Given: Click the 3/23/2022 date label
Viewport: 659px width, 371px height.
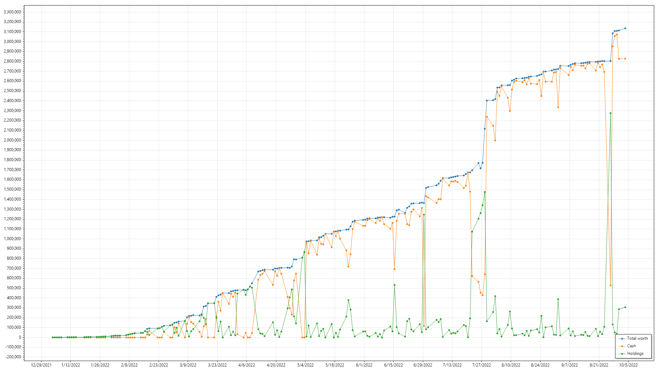Looking at the screenshot, I should pyautogui.click(x=217, y=365).
